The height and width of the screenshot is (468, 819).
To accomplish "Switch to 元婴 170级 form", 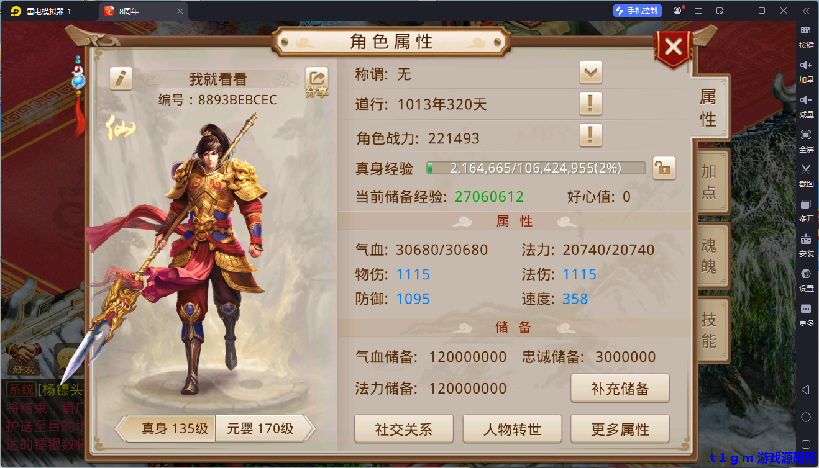I will click(262, 428).
